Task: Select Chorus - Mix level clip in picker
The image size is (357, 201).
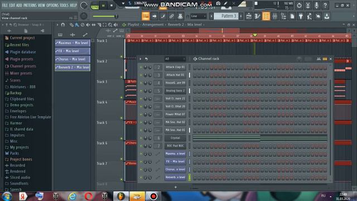Action: coord(73,59)
